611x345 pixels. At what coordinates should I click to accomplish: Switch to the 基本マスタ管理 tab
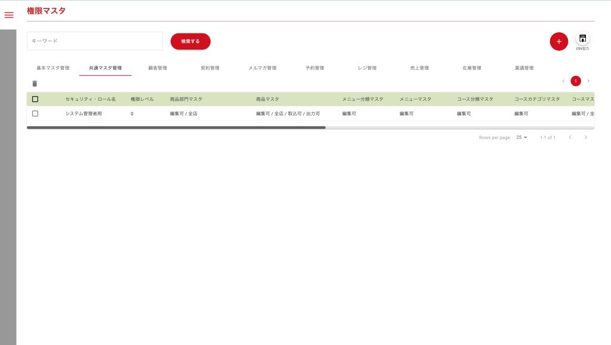[x=53, y=68]
